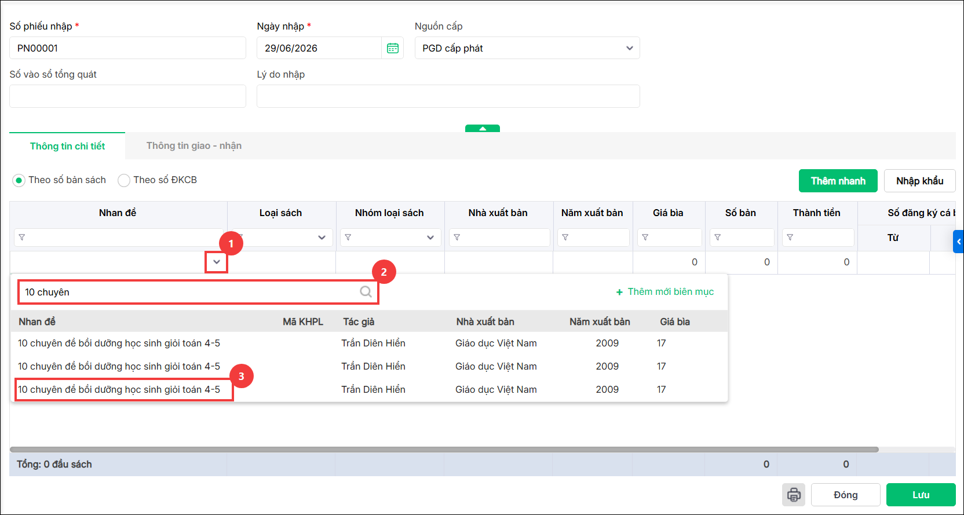Click the filter icon in Nhóm loại sách column
Image resolution: width=964 pixels, height=515 pixels.
point(348,238)
